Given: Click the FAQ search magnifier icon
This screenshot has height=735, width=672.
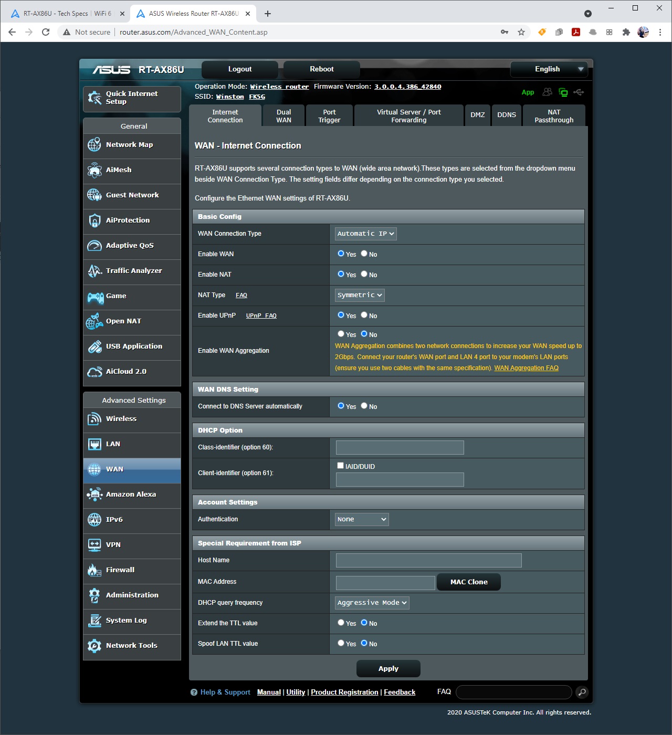Looking at the screenshot, I should (582, 692).
